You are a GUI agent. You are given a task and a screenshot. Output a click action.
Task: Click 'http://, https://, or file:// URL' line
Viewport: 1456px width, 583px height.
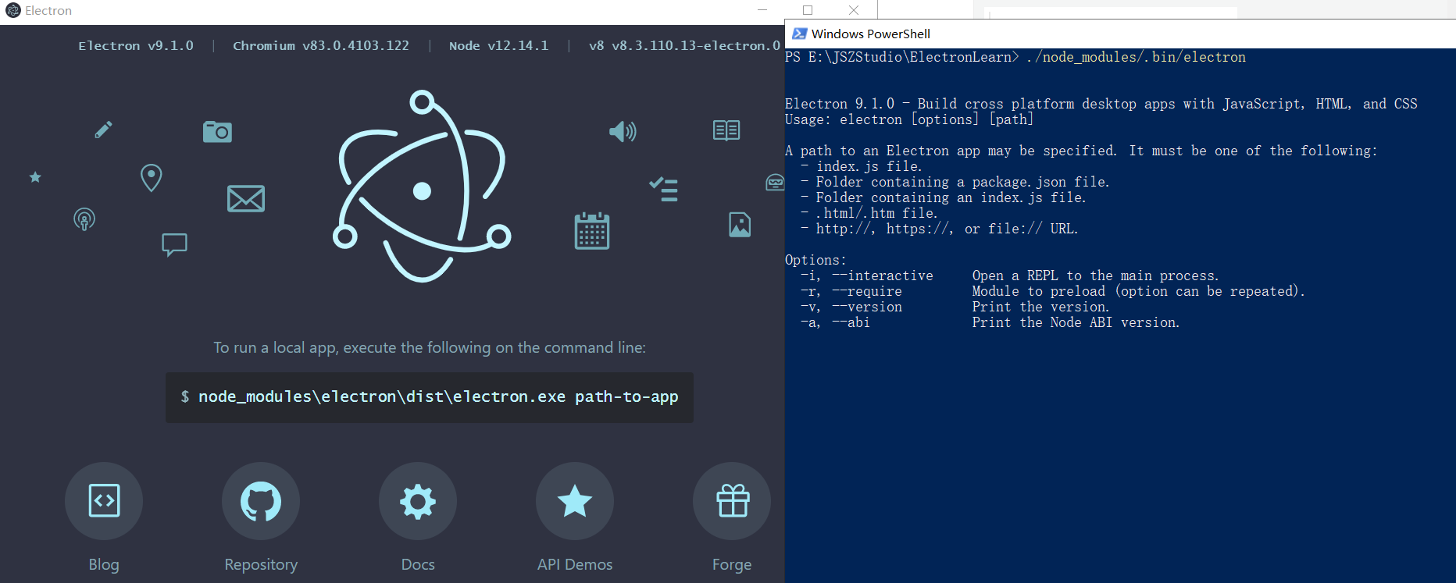pyautogui.click(x=939, y=229)
